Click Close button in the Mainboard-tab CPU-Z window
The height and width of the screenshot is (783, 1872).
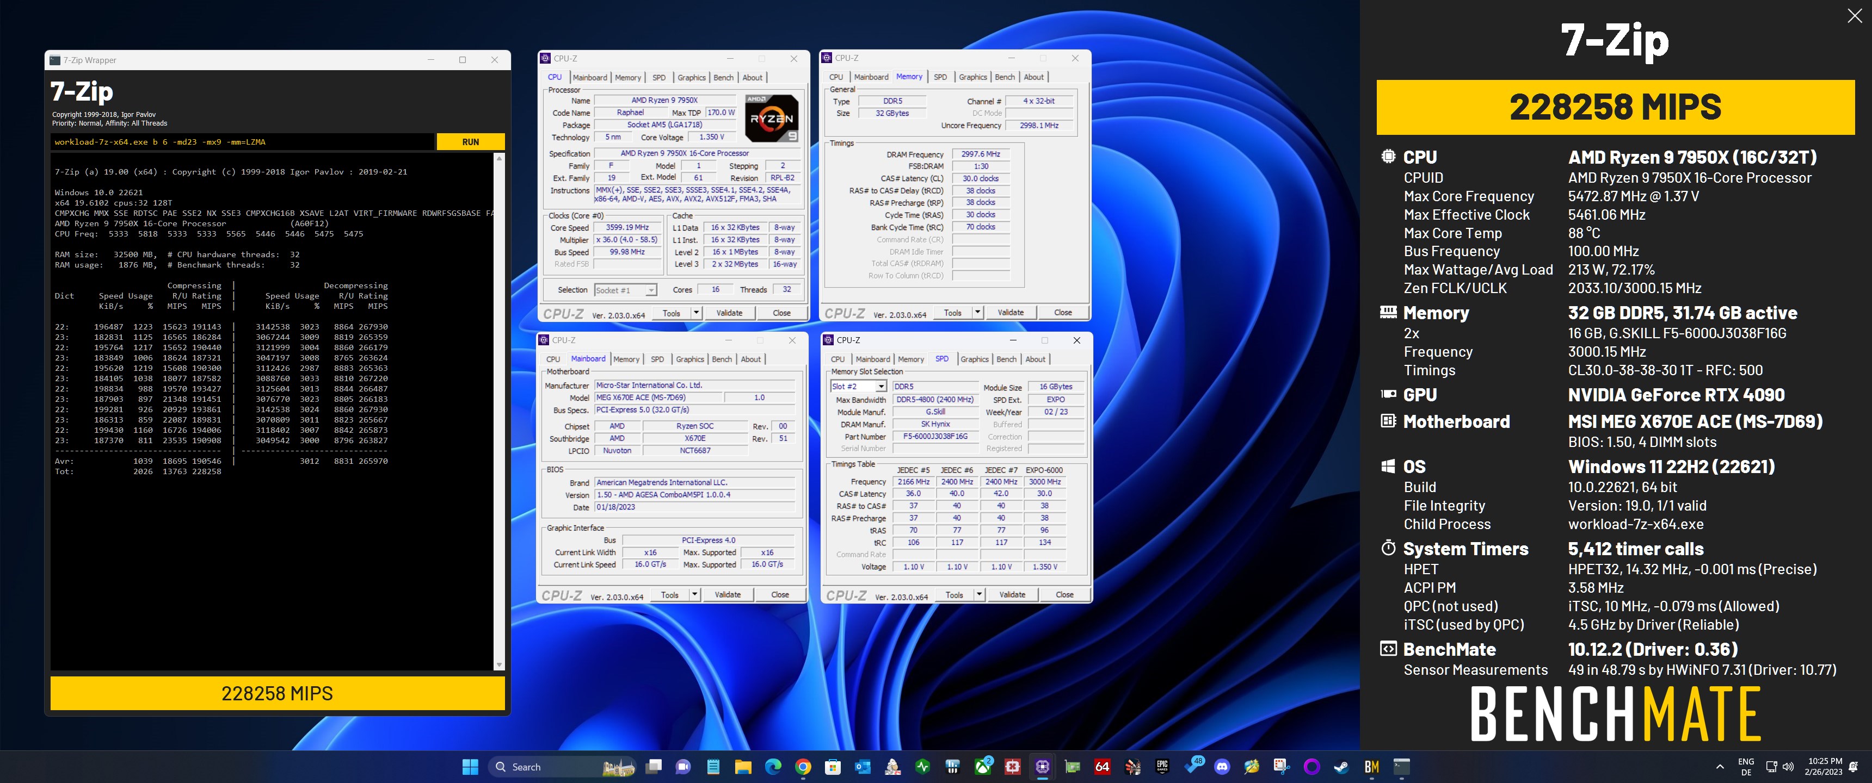pyautogui.click(x=780, y=595)
